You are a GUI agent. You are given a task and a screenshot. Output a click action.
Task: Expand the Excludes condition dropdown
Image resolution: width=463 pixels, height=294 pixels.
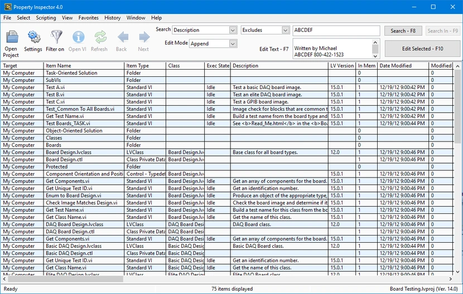(x=285, y=30)
